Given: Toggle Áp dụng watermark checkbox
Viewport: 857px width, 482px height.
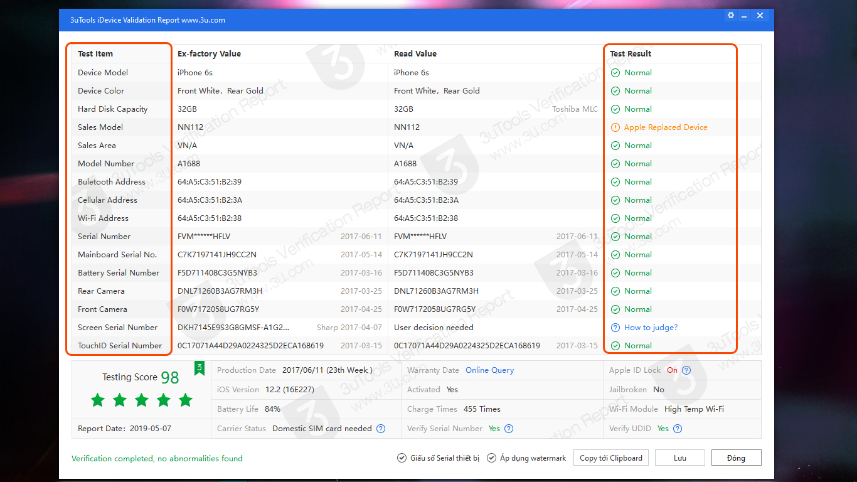Looking at the screenshot, I should pyautogui.click(x=492, y=458).
